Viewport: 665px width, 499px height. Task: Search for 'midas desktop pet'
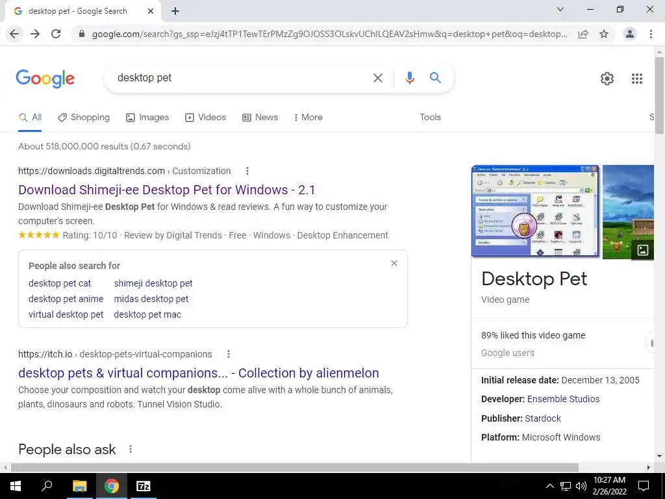tap(151, 299)
